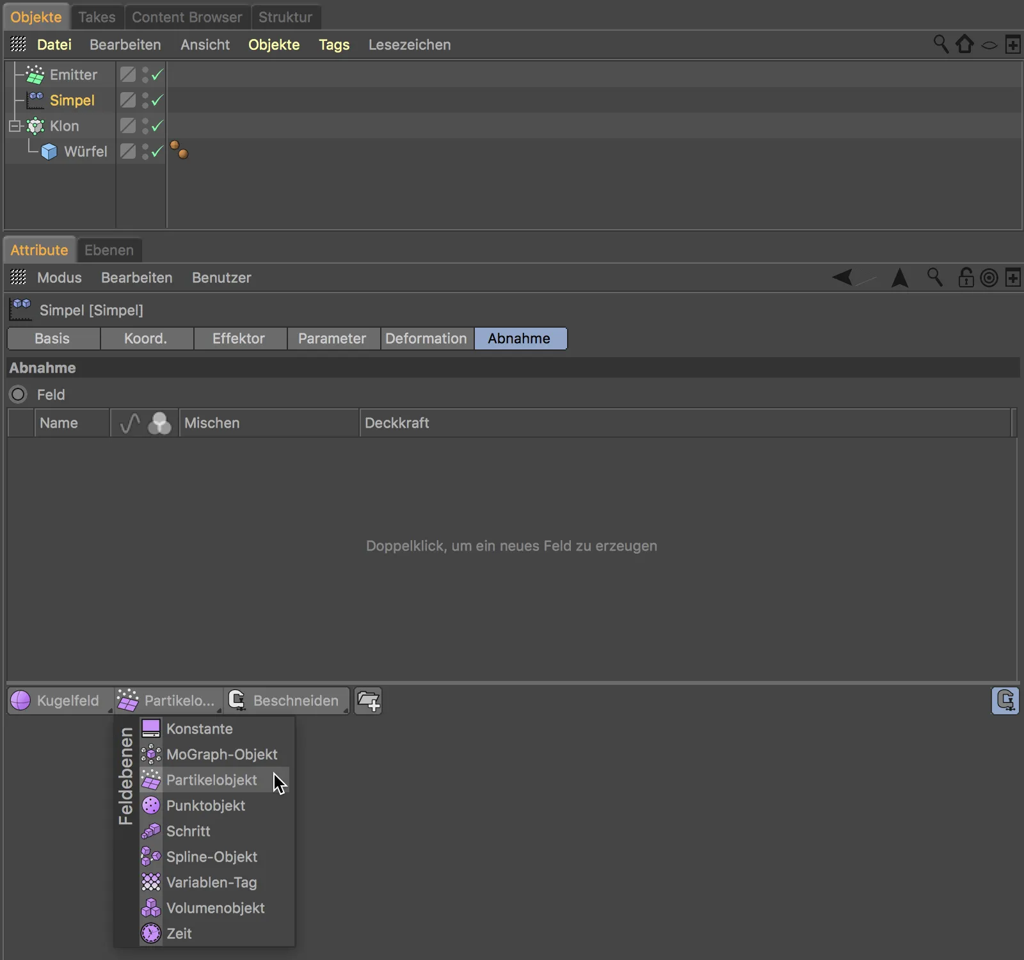
Task: Open search in Attribute Manager toolbar
Action: pos(935,277)
